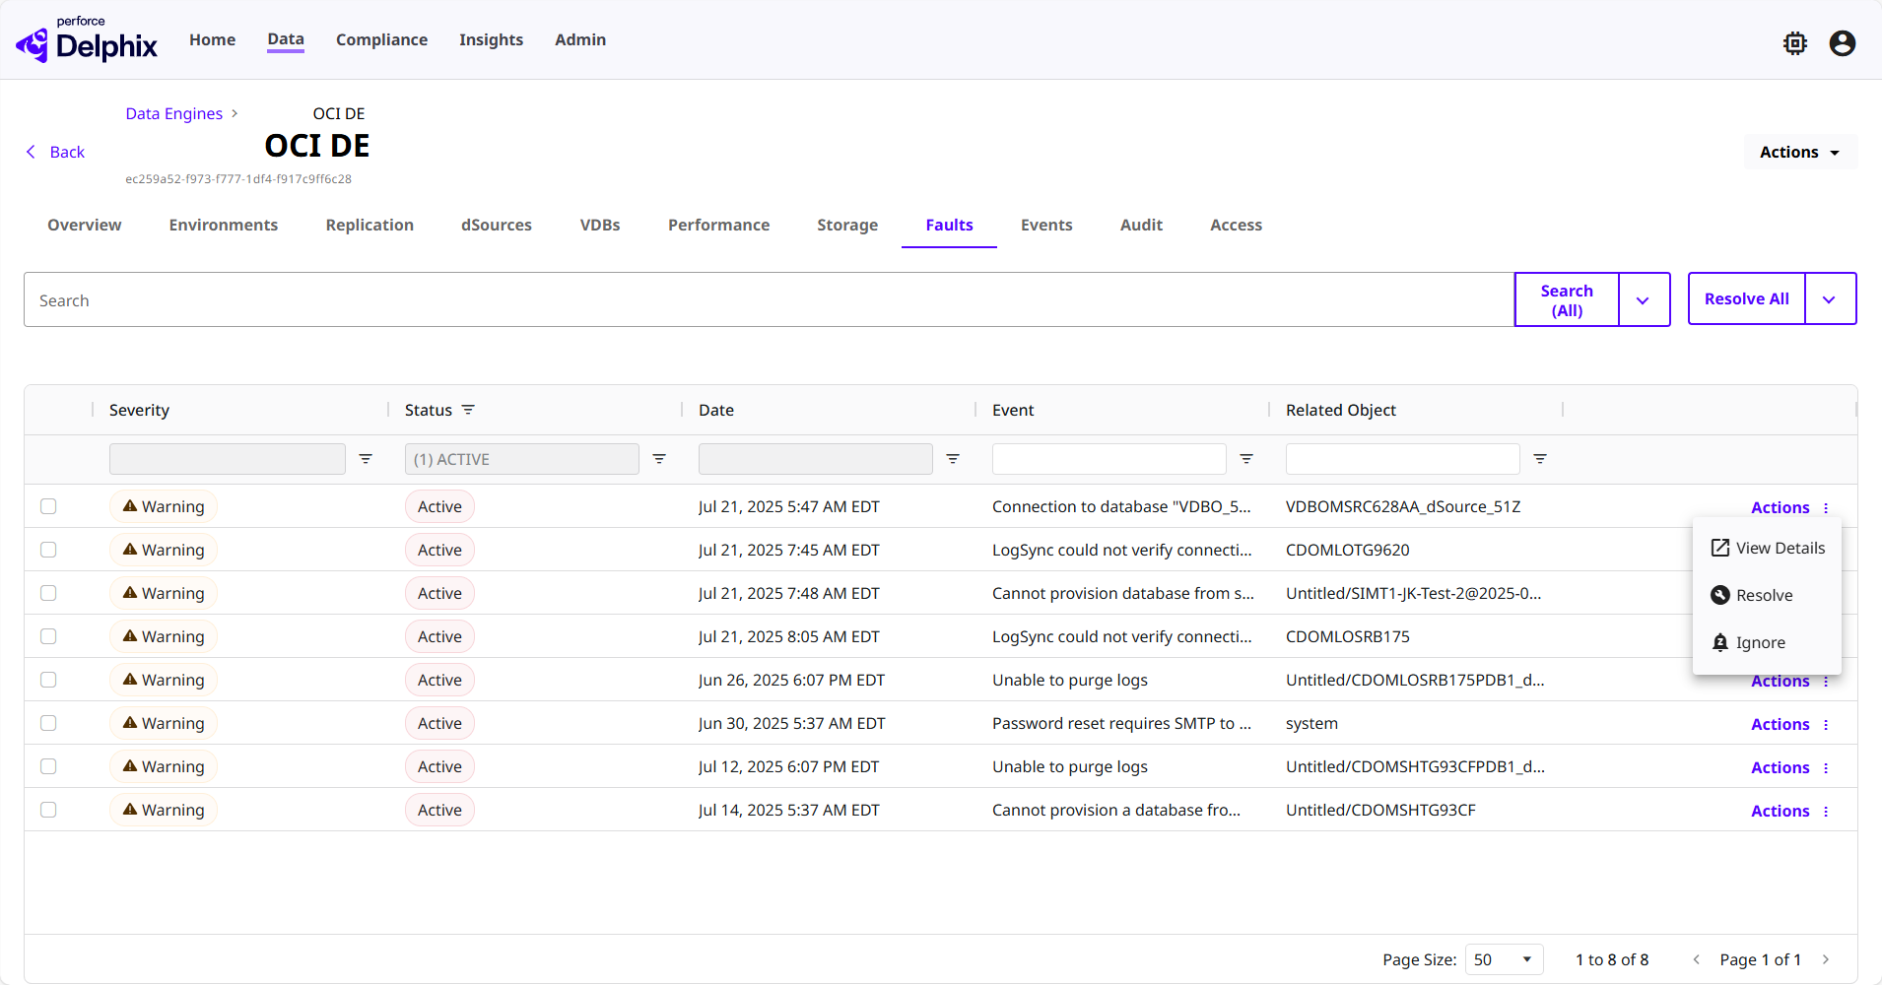The width and height of the screenshot is (1882, 985).
Task: Click the Resolve menu icon
Action: pos(1720,595)
